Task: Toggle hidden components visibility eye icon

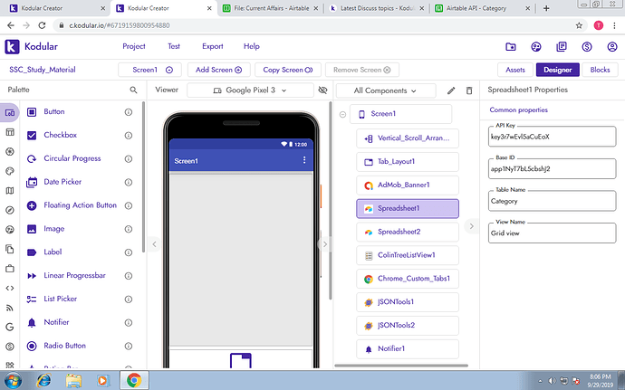Action: tap(322, 90)
